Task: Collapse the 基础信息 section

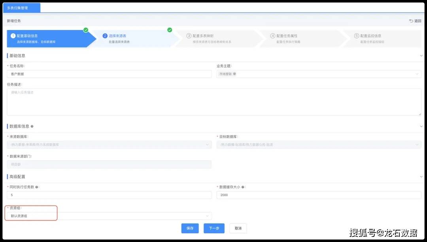Action: point(421,56)
